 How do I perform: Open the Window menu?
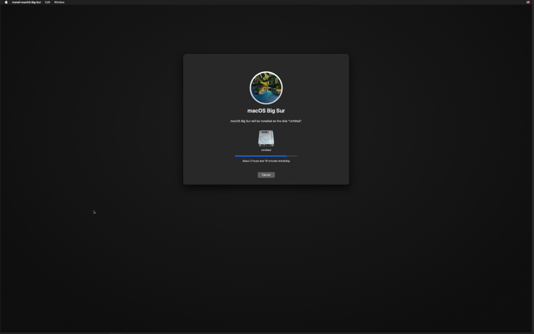[59, 2]
